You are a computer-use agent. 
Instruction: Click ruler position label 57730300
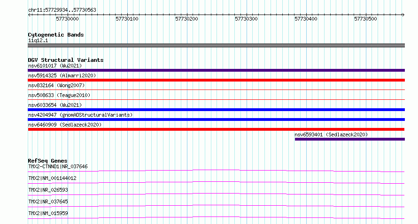click(x=246, y=19)
